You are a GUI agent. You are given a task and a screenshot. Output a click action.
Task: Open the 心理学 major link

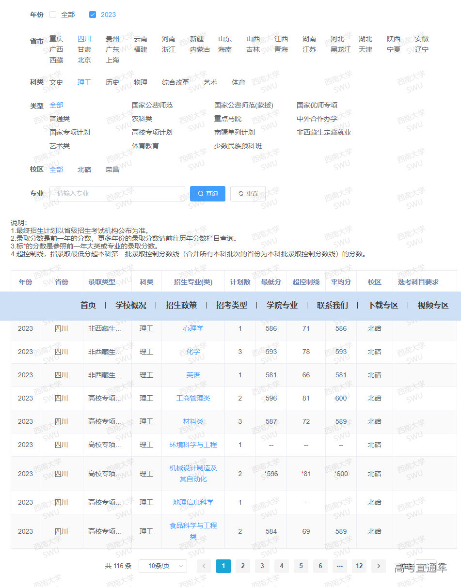pos(193,328)
